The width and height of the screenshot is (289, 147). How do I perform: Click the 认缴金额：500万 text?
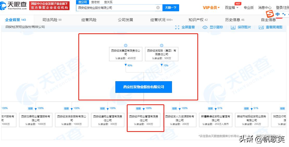162,58
